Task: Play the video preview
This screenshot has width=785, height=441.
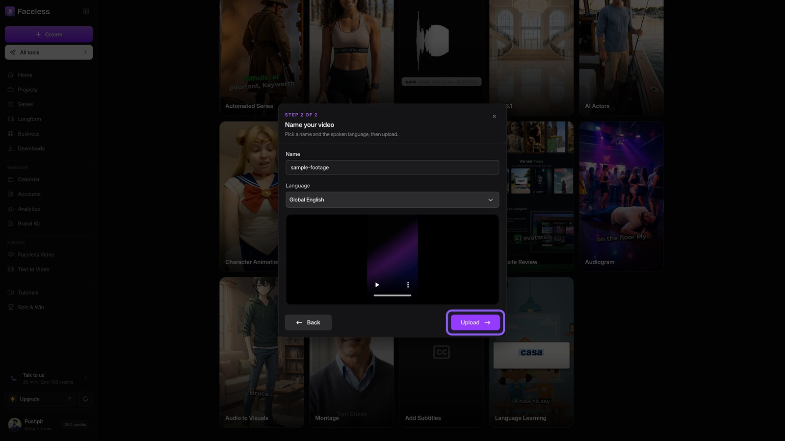Action: coord(377,285)
